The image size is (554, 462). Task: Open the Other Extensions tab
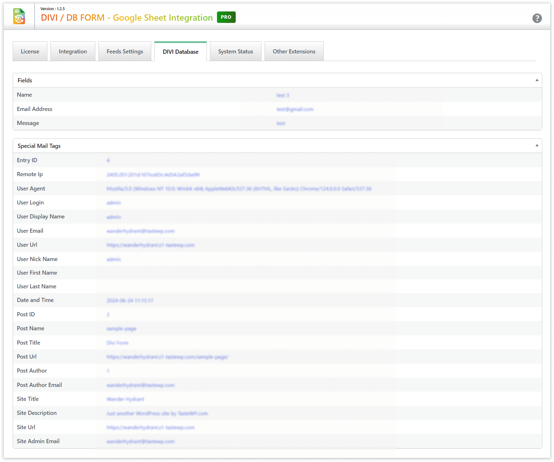(294, 52)
